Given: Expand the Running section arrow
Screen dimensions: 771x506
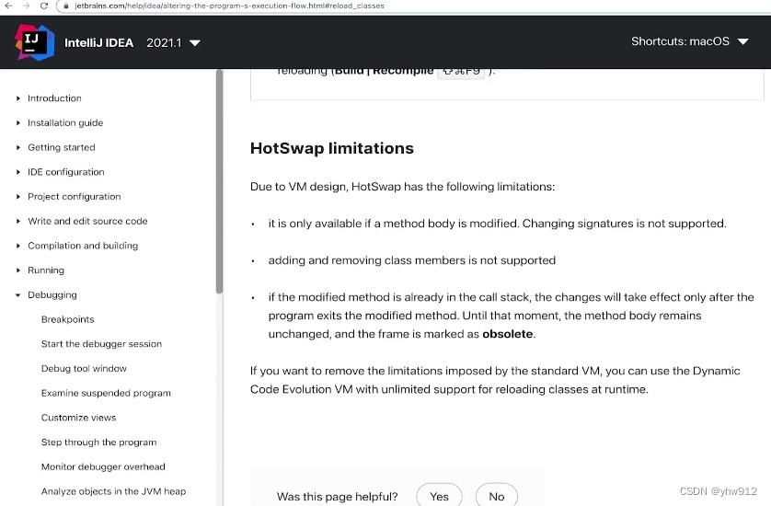Looking at the screenshot, I should (18, 270).
